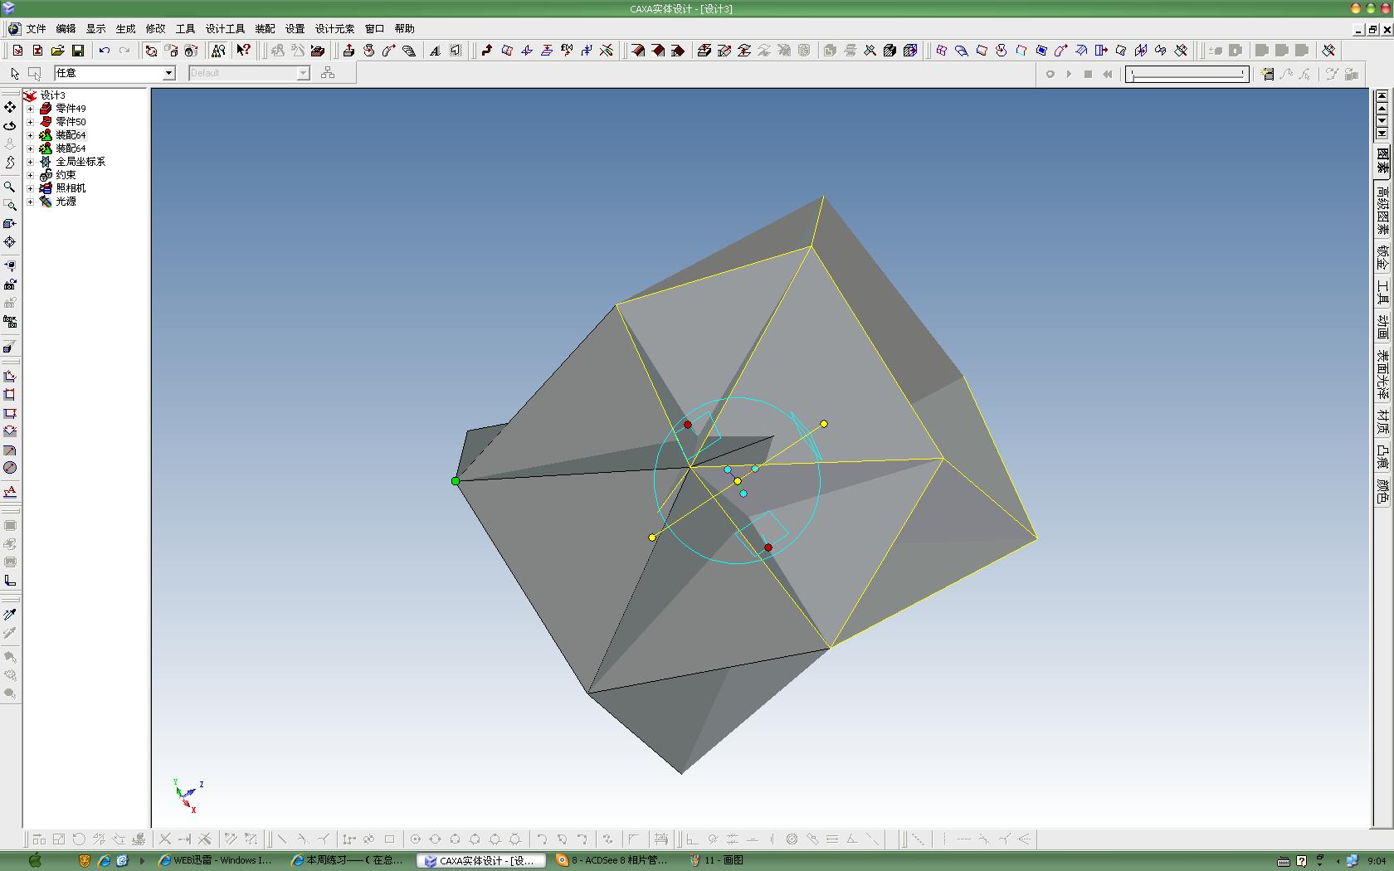Click the move pan arrows tool
Image resolution: width=1394 pixels, height=871 pixels.
10,107
